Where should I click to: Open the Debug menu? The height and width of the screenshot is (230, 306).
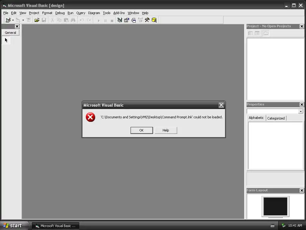[60, 13]
